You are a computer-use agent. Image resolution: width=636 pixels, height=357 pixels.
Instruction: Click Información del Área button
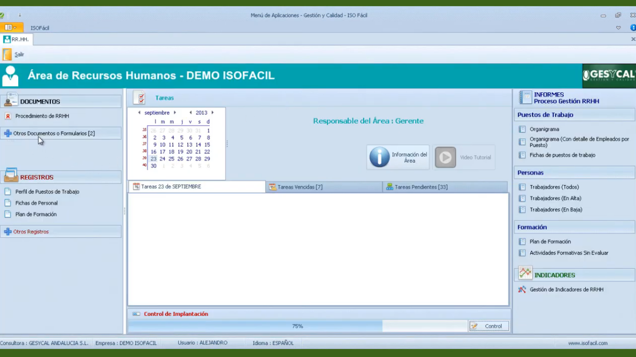pos(398,157)
